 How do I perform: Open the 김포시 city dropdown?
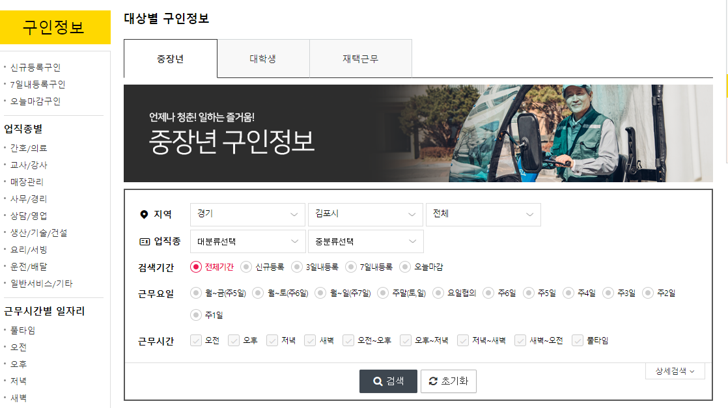tap(365, 213)
